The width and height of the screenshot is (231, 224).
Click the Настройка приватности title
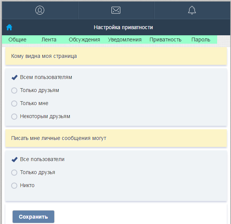pyautogui.click(x=123, y=27)
